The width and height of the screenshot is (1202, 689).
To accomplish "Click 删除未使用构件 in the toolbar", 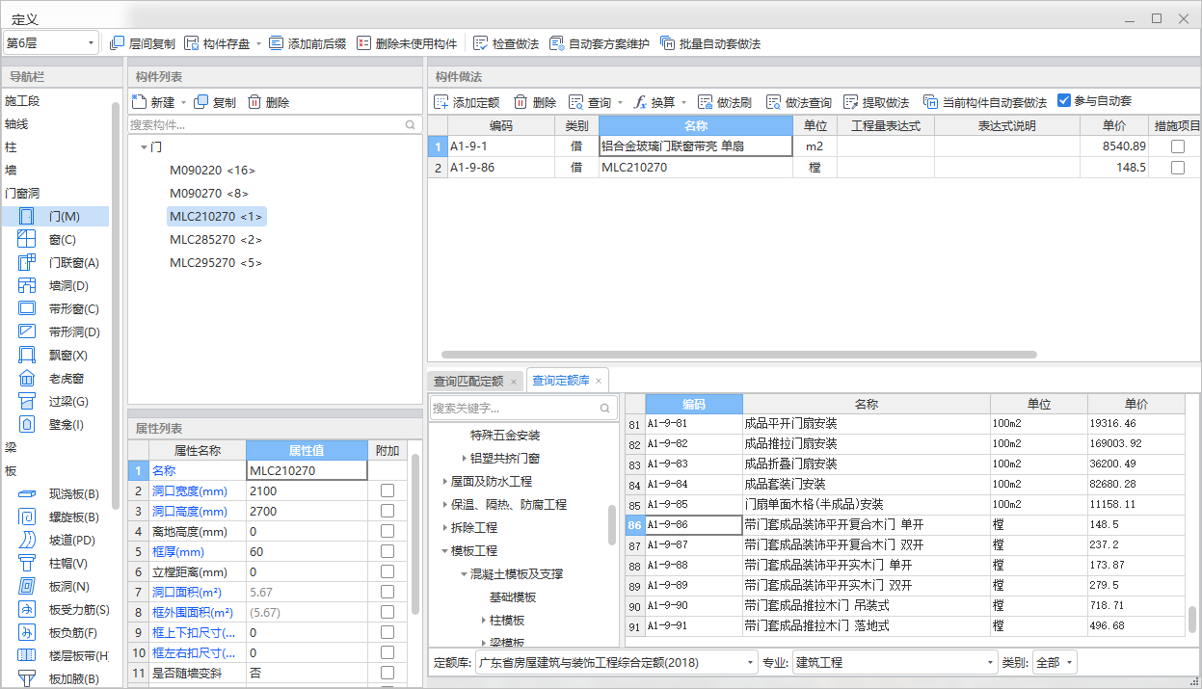I will [x=406, y=44].
